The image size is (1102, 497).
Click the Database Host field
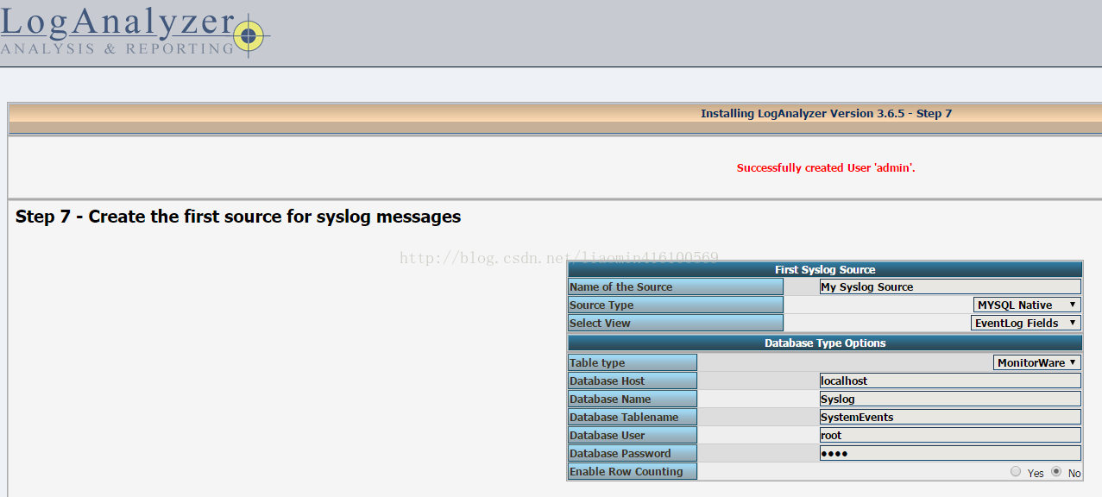(x=950, y=381)
